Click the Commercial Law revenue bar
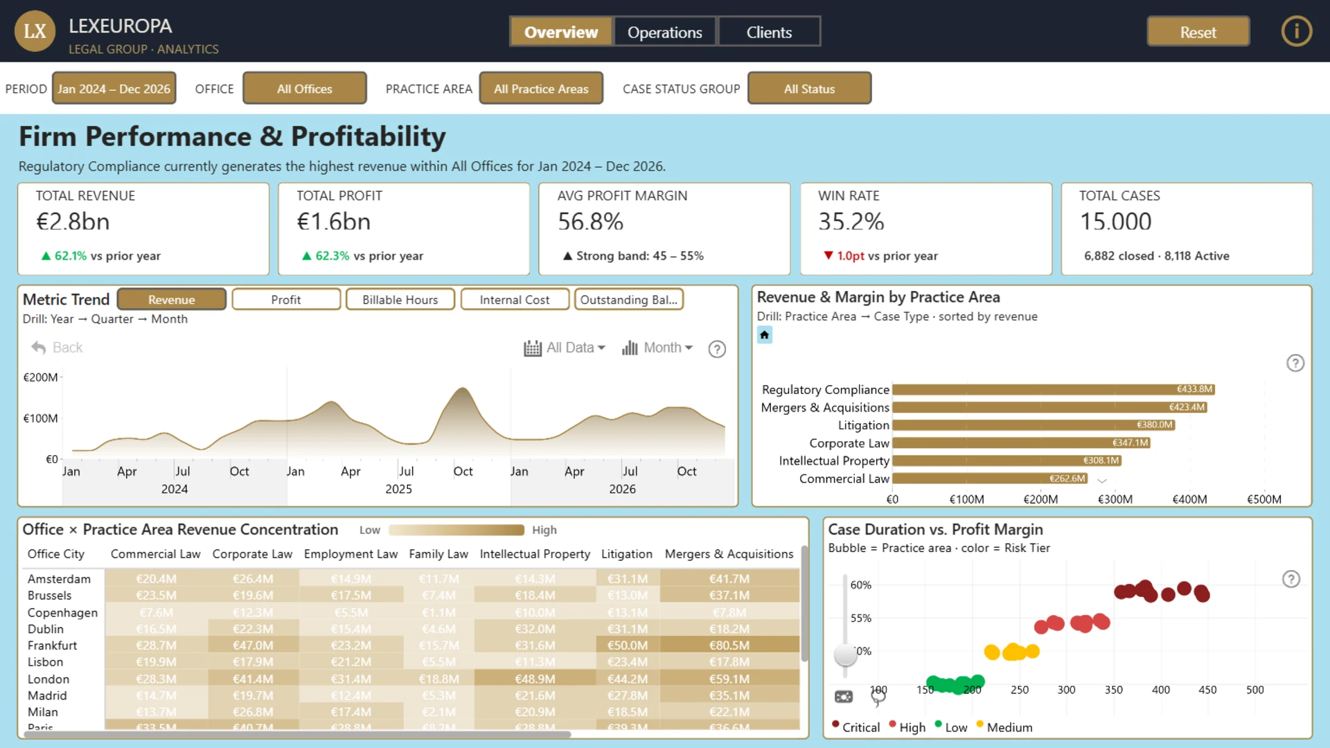This screenshot has height=748, width=1330. point(990,479)
